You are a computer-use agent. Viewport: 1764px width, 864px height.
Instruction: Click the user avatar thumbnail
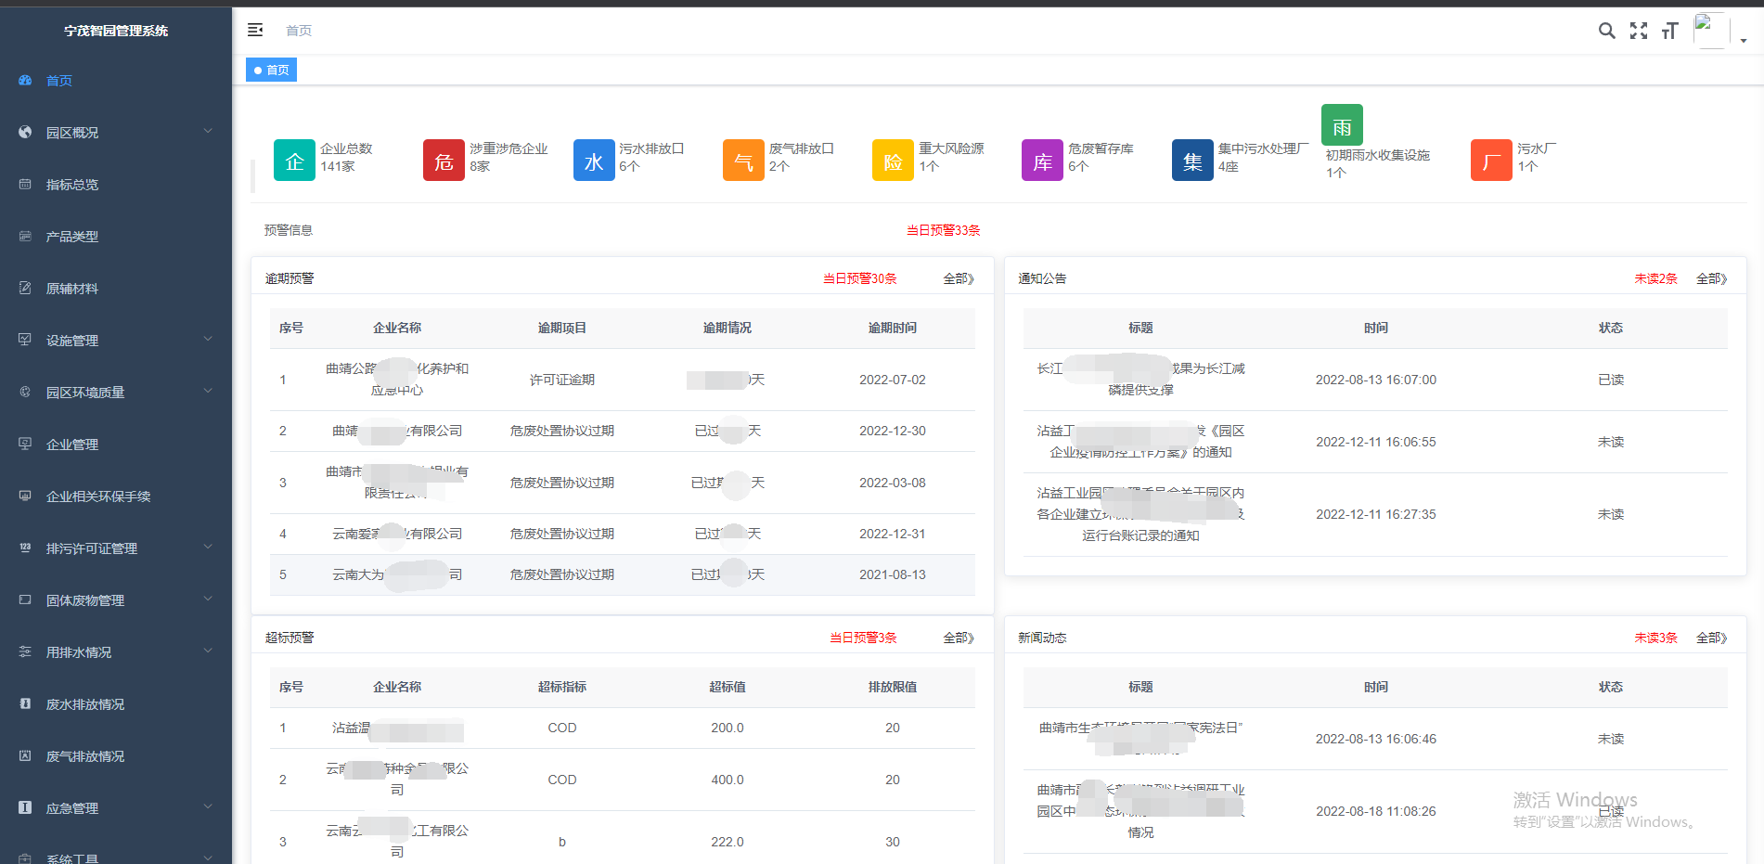click(1711, 31)
